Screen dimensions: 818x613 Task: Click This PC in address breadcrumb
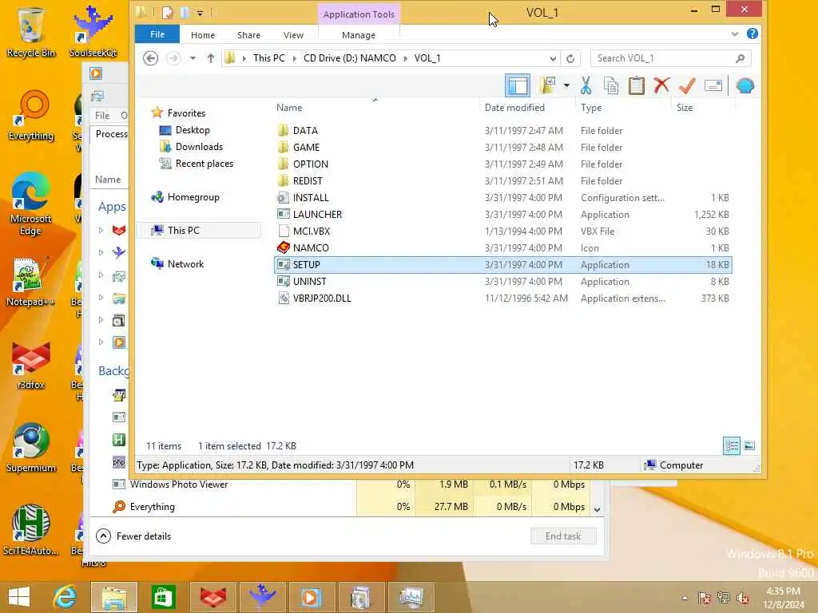(x=269, y=57)
